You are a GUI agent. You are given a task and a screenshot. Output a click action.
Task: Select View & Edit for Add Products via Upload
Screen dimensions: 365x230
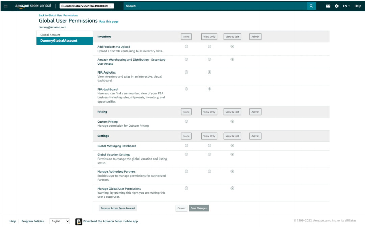pyautogui.click(x=232, y=46)
